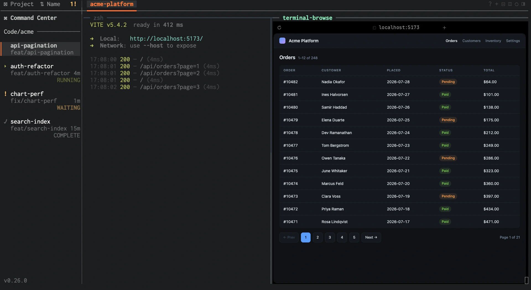Viewport: 531px width, 290px height.
Task: Click the Page 1 of 21 label
Action: (510, 237)
